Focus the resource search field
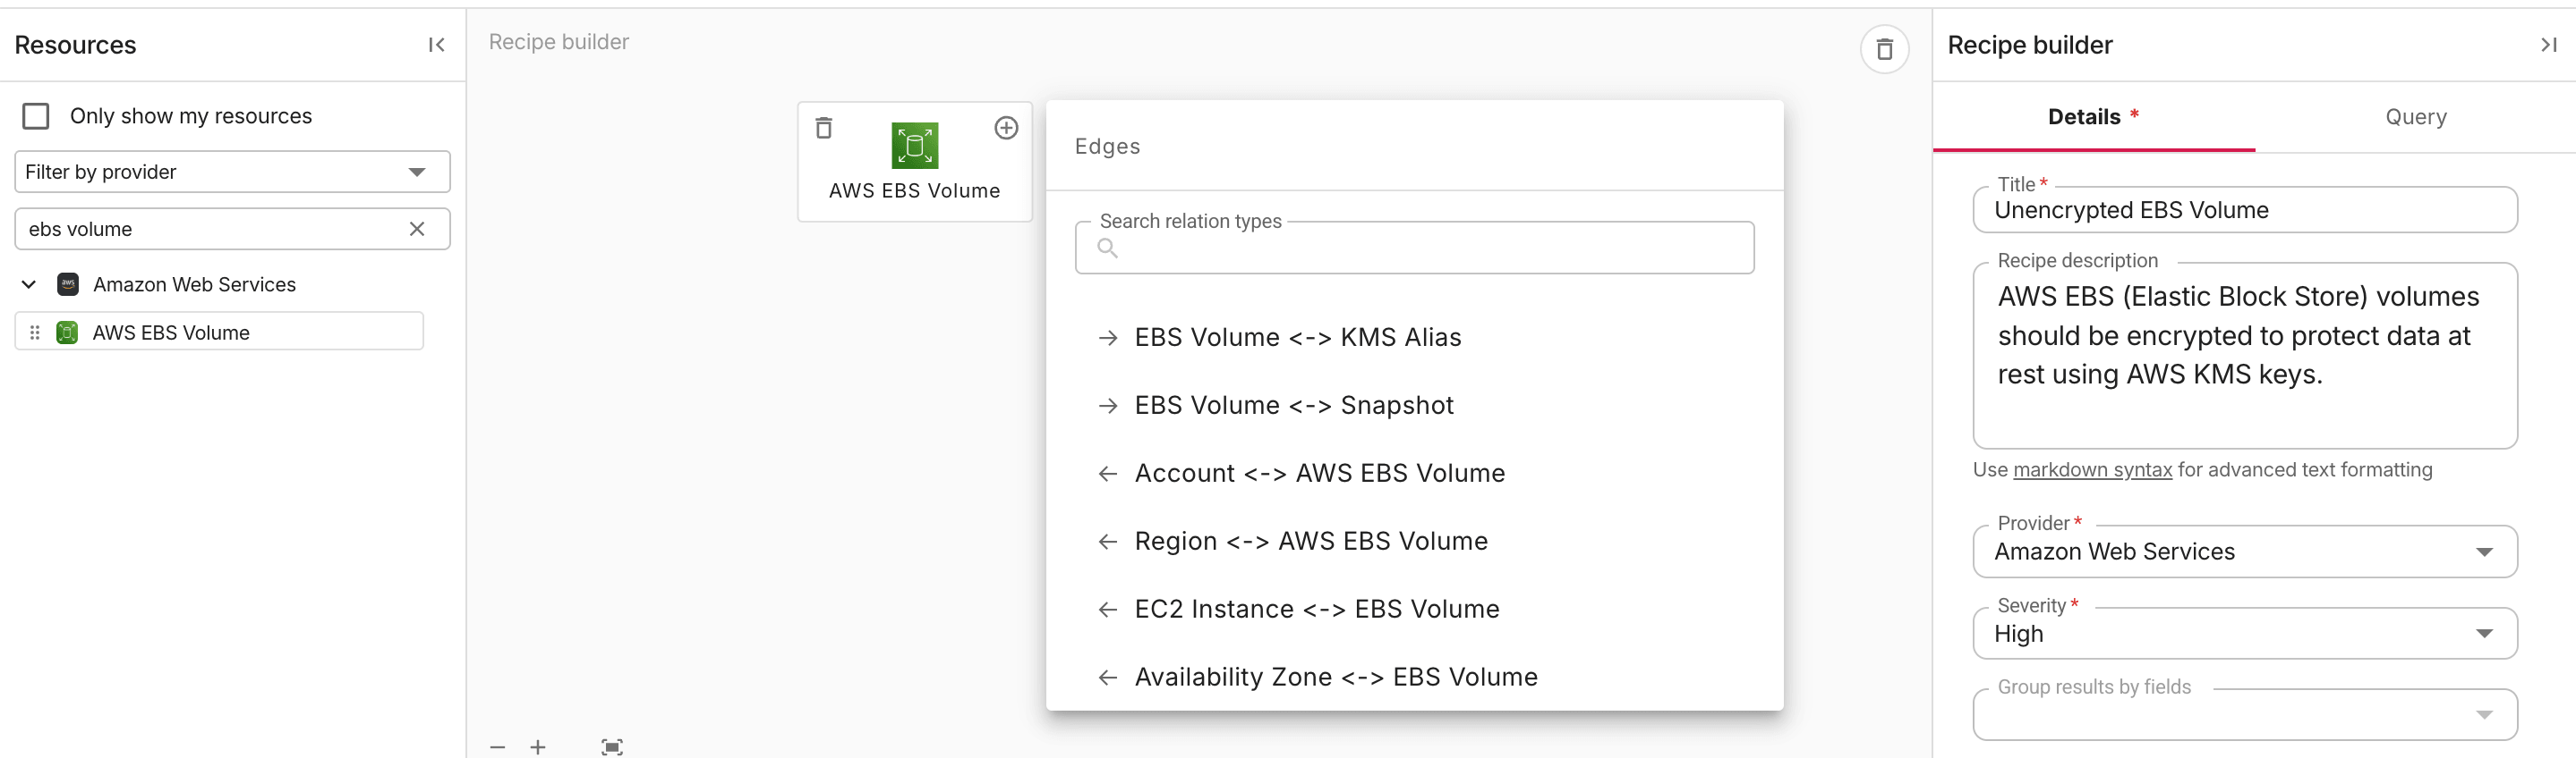2576x758 pixels. coord(232,229)
